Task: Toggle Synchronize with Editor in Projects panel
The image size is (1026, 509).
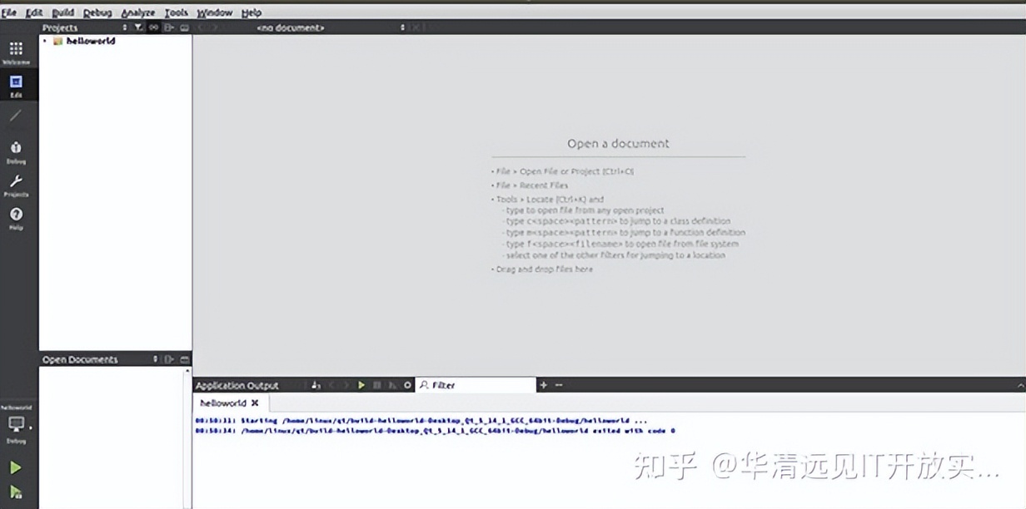Action: (153, 27)
